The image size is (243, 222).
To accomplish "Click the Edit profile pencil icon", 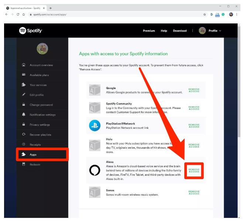I will tap(24, 95).
